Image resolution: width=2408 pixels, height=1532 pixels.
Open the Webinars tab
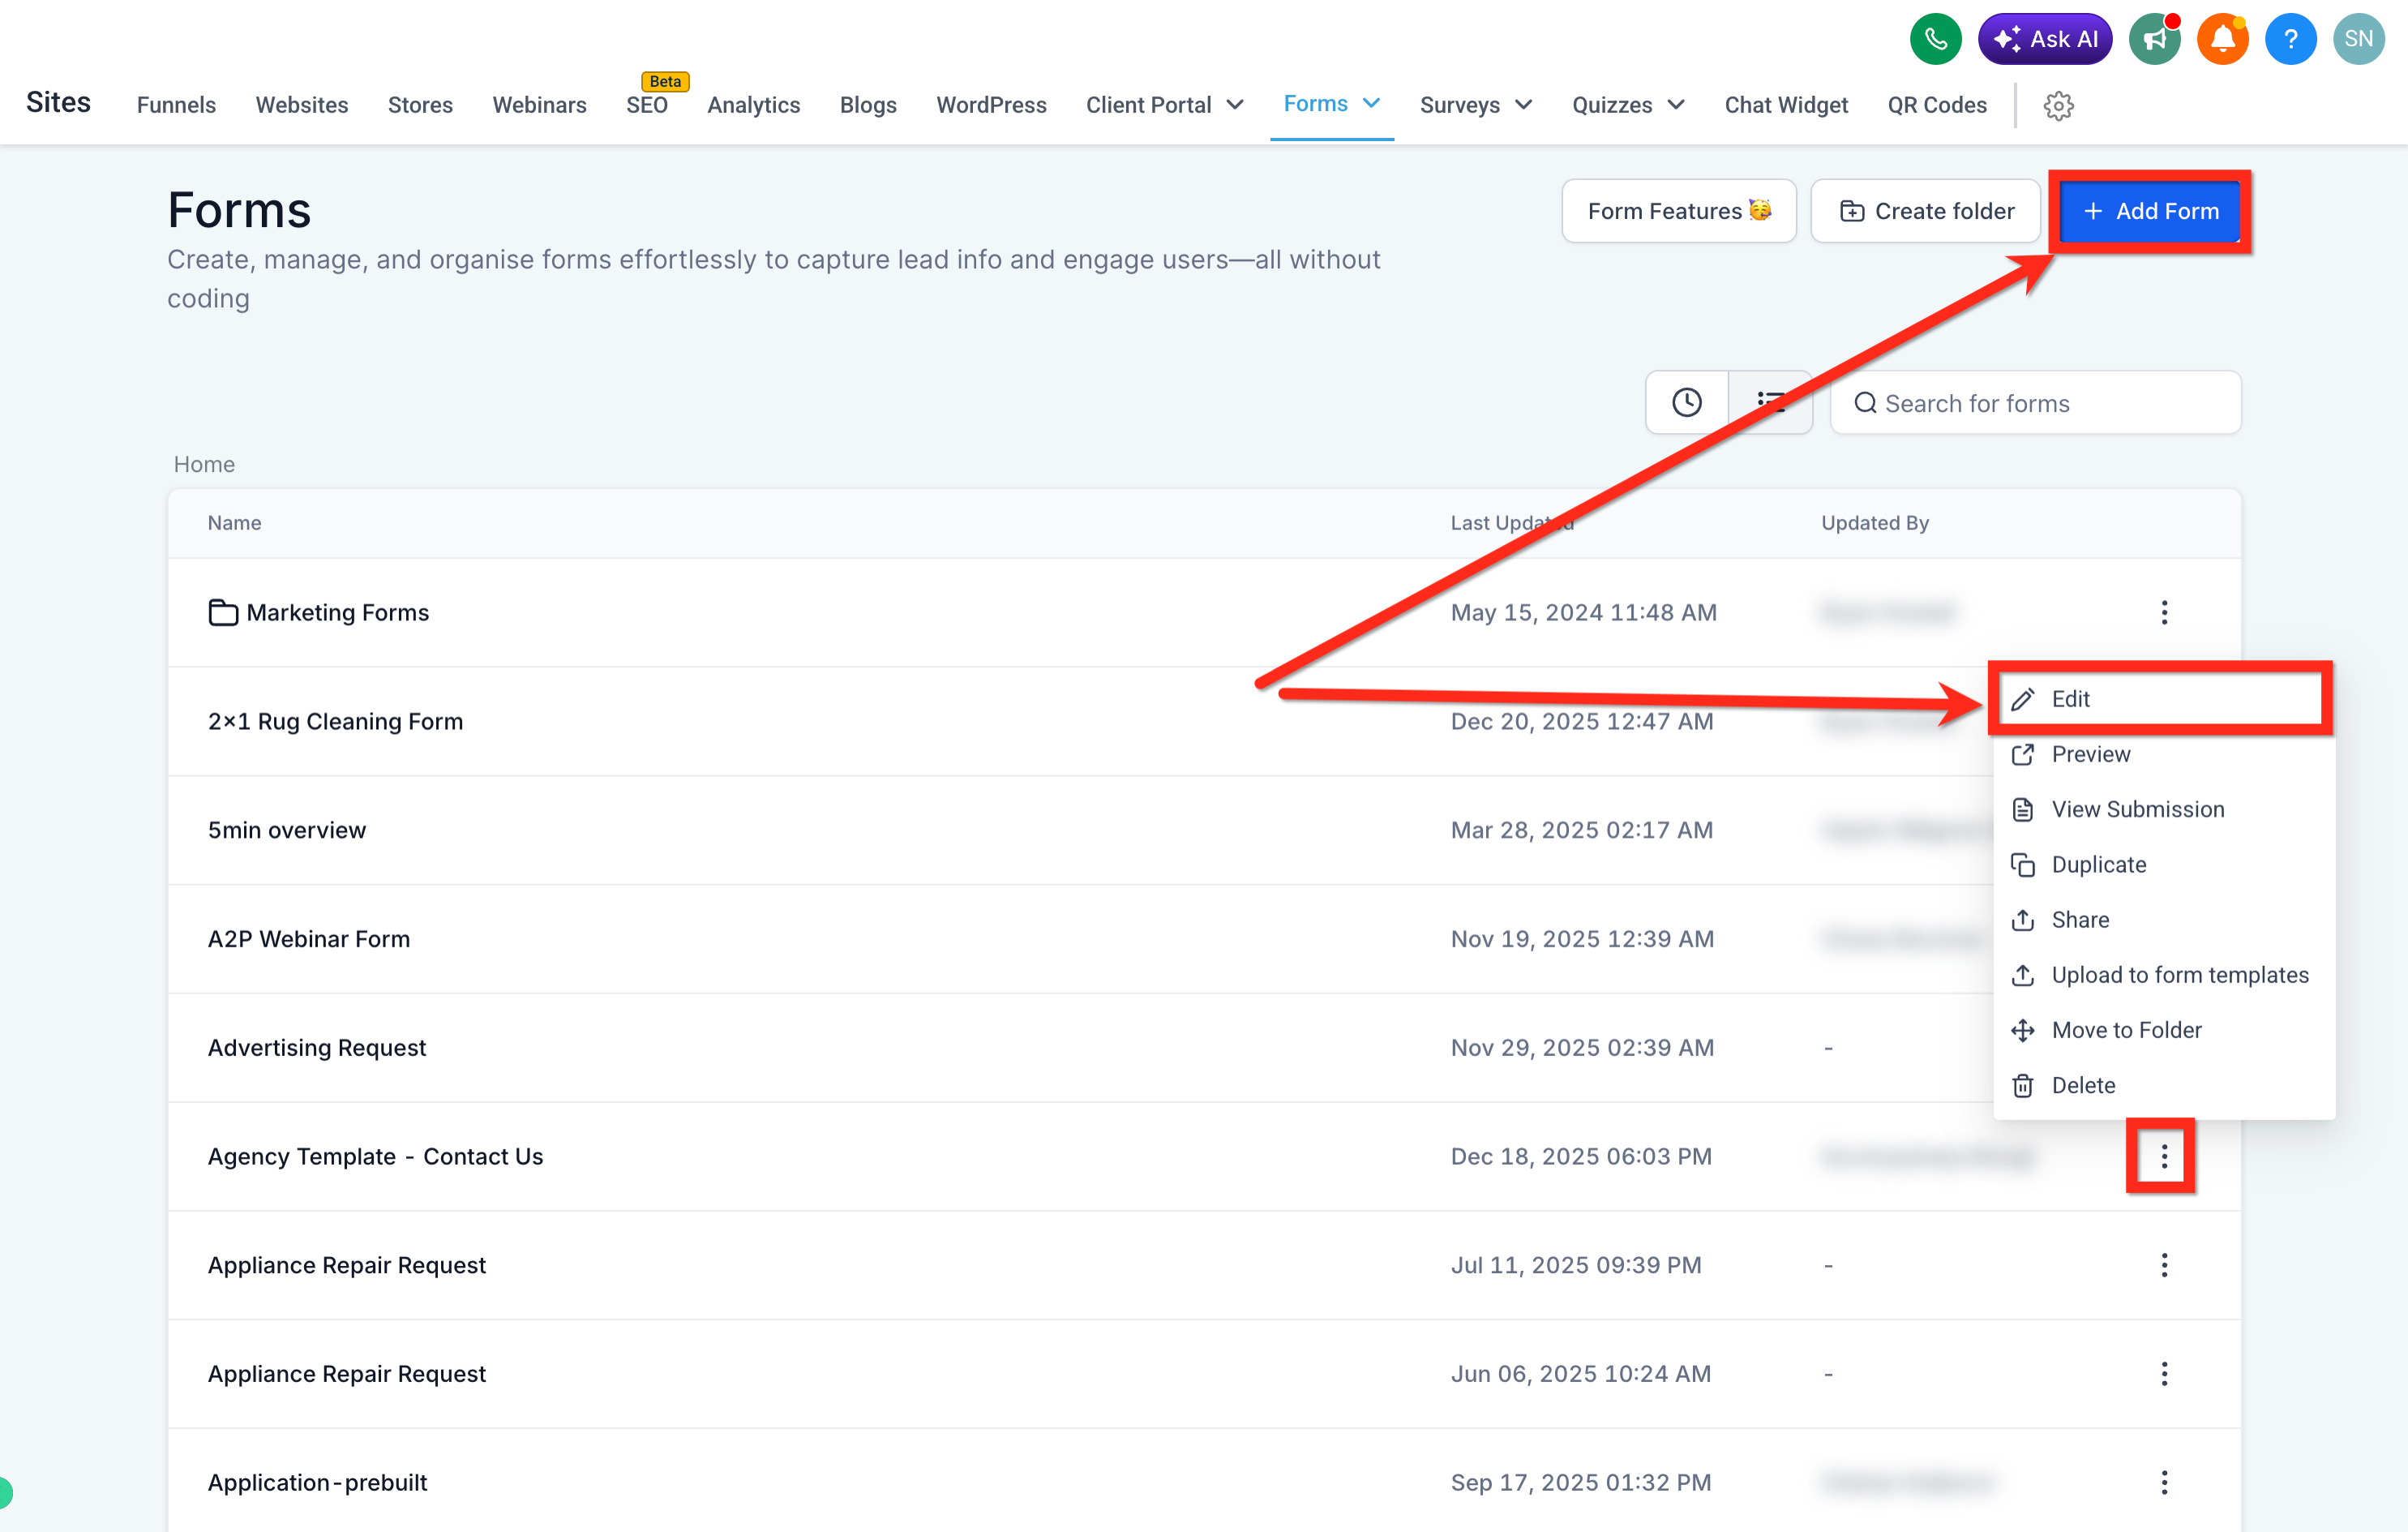pyautogui.click(x=539, y=105)
